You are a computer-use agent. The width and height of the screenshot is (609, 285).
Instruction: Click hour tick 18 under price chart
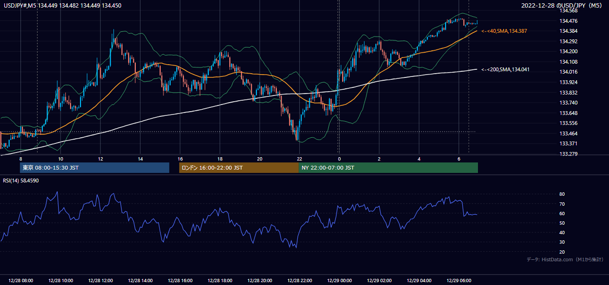click(x=220, y=159)
